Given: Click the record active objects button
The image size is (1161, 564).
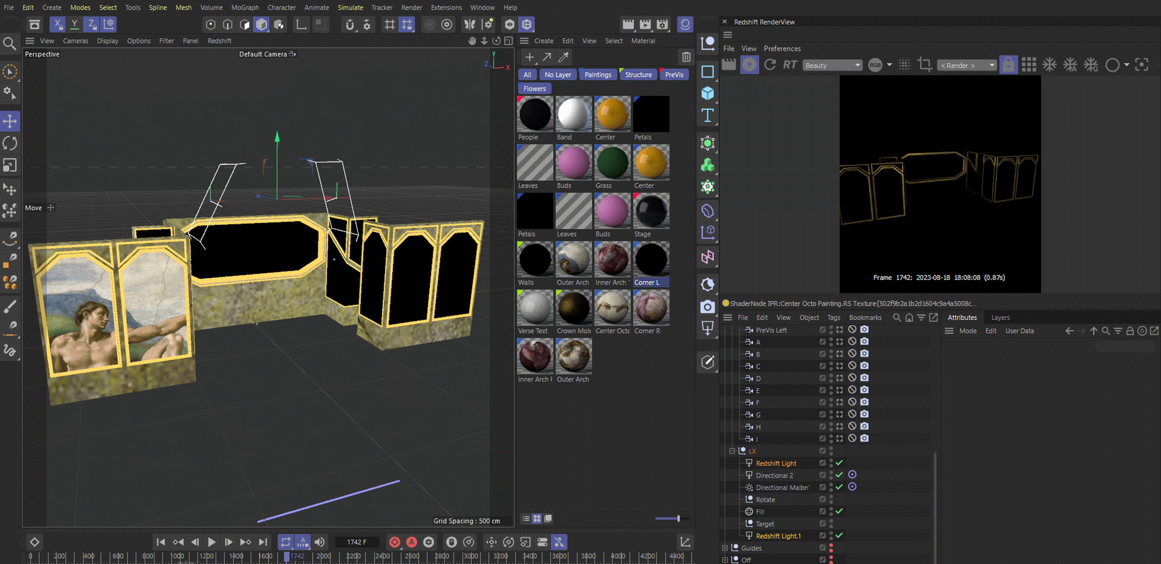Looking at the screenshot, I should coord(394,542).
